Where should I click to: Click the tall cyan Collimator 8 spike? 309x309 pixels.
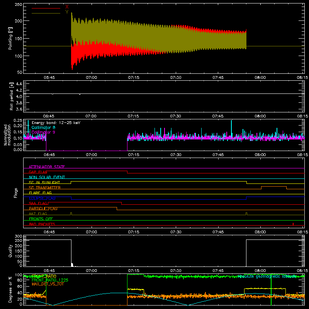(231, 128)
